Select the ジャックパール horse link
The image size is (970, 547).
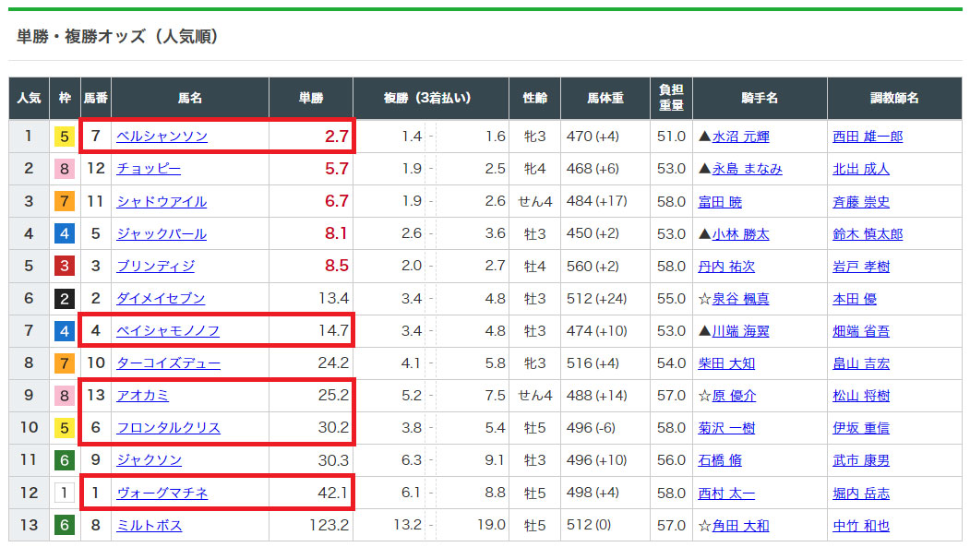pos(162,233)
